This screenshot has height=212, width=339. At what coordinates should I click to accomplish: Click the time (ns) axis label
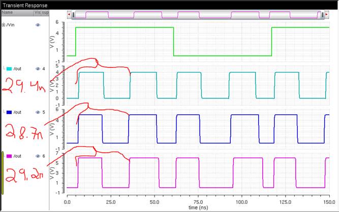[x=198, y=207]
